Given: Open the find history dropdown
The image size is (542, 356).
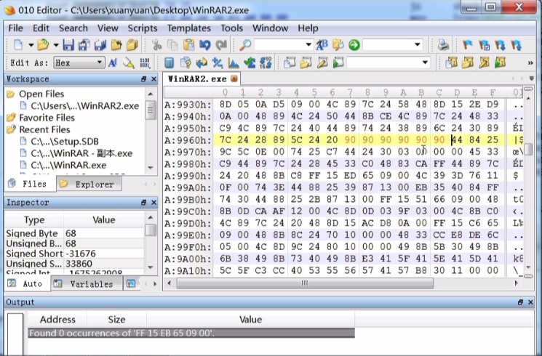Looking at the screenshot, I should tap(308, 45).
